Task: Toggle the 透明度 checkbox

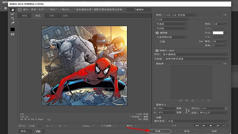Action: [x=157, y=33]
